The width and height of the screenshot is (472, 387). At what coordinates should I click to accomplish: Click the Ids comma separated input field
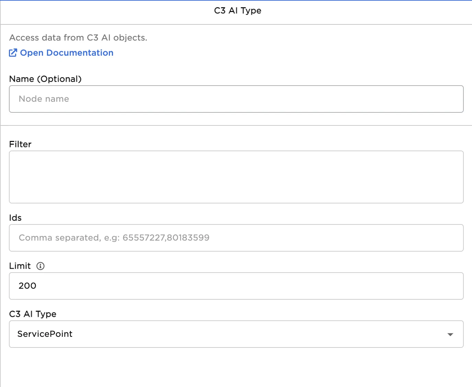point(236,238)
